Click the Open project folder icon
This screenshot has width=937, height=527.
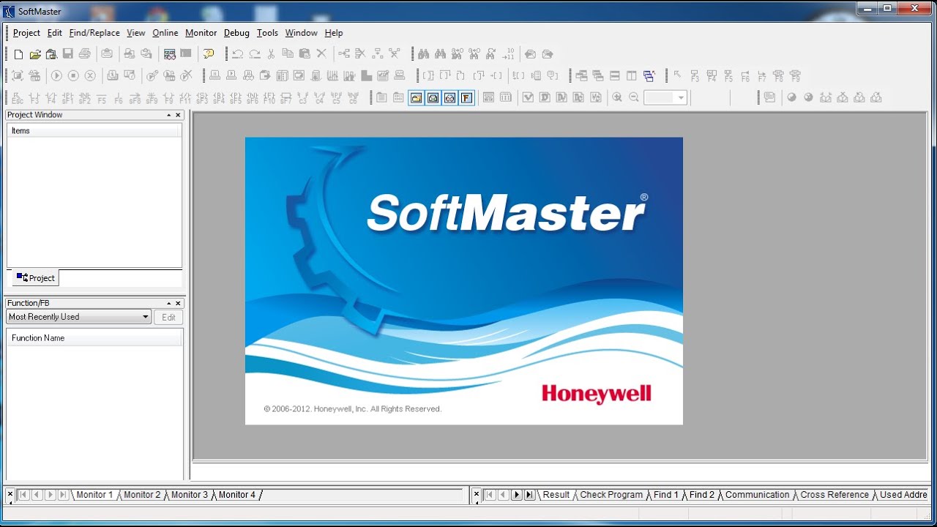tap(35, 53)
